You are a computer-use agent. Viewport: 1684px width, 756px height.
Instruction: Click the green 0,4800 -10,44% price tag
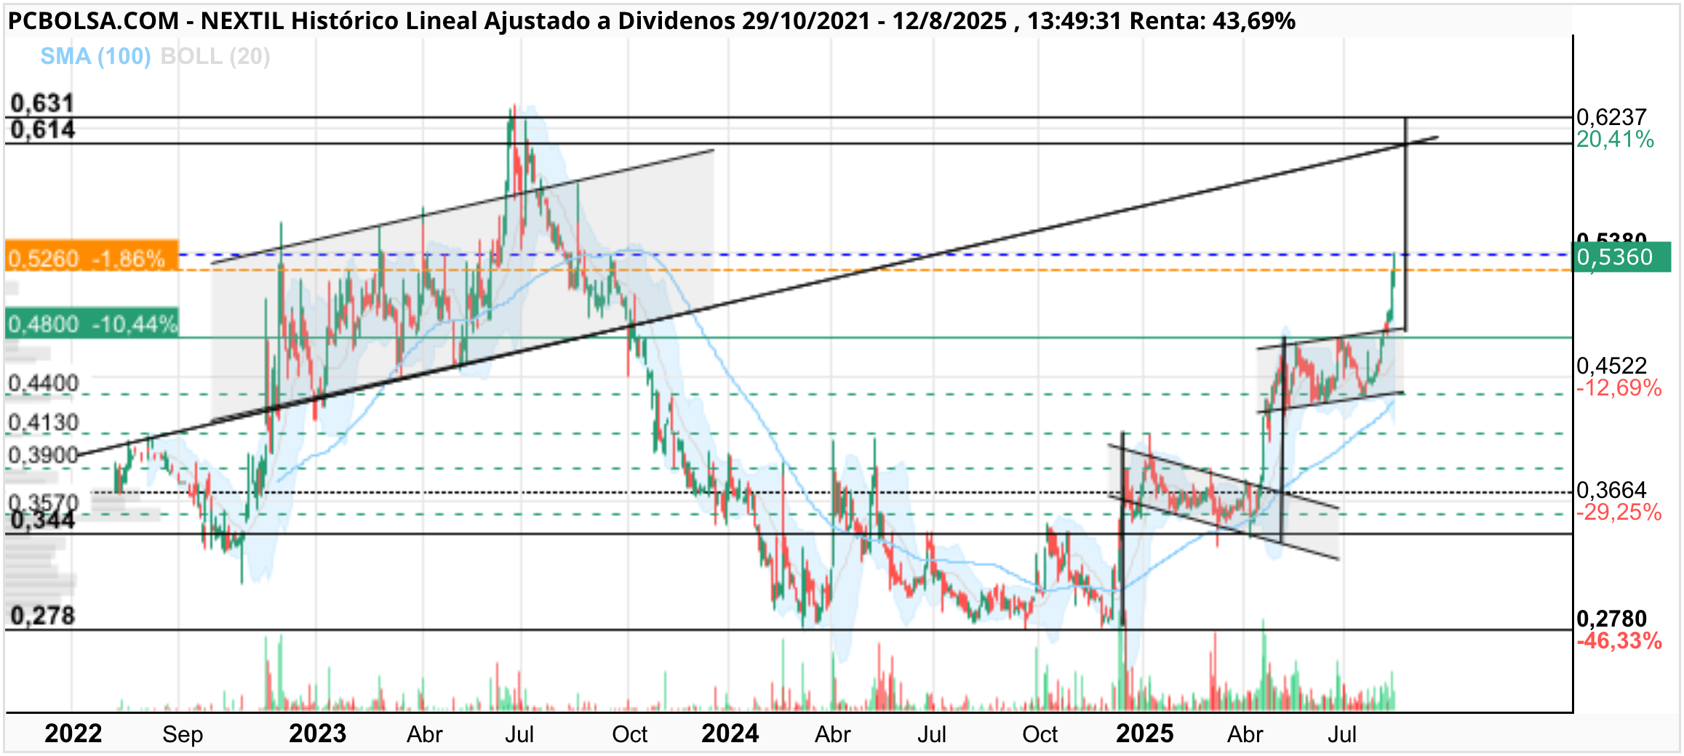pos(92,323)
